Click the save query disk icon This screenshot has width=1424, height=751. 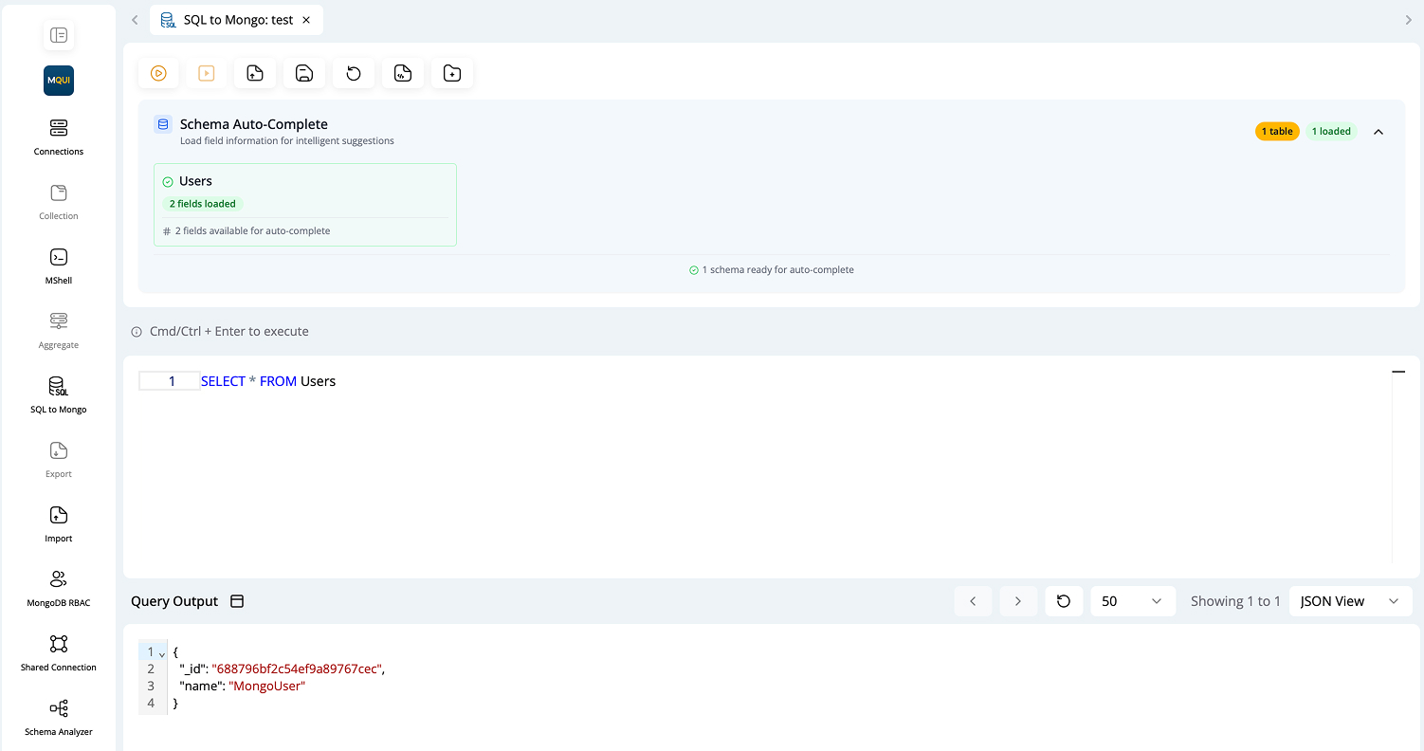(304, 73)
